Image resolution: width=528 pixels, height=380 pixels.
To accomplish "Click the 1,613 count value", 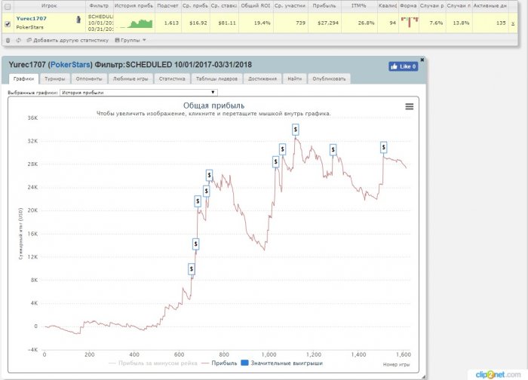I will (x=171, y=23).
